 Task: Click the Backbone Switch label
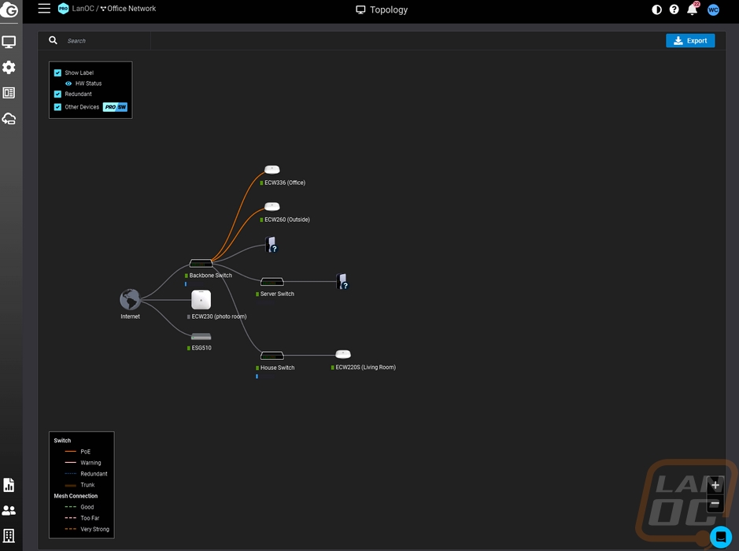click(x=211, y=275)
